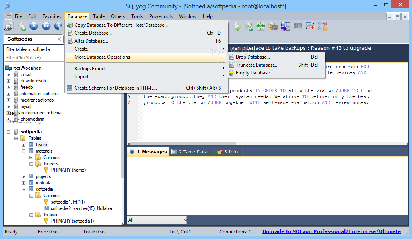Click the Execute All Queries fast-forward icon
Screen dimensions: 412x239
pos(46,26)
